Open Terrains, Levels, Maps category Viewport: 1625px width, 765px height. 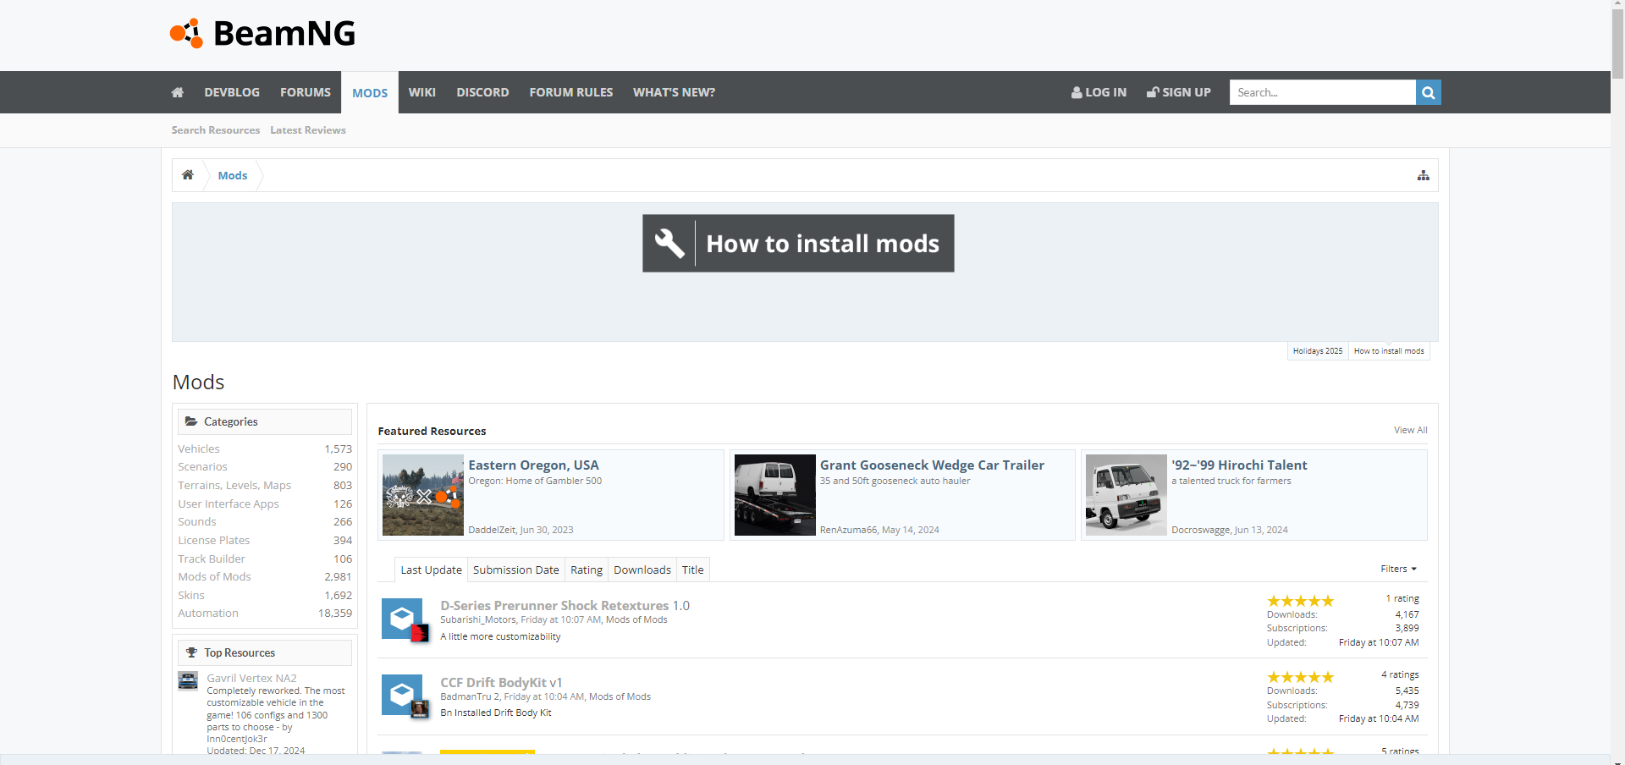pyautogui.click(x=234, y=486)
